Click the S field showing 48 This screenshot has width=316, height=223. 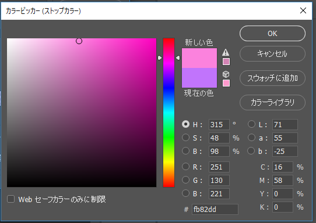coord(219,138)
